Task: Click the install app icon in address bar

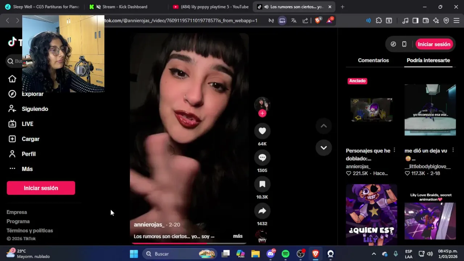Action: tap(282, 21)
